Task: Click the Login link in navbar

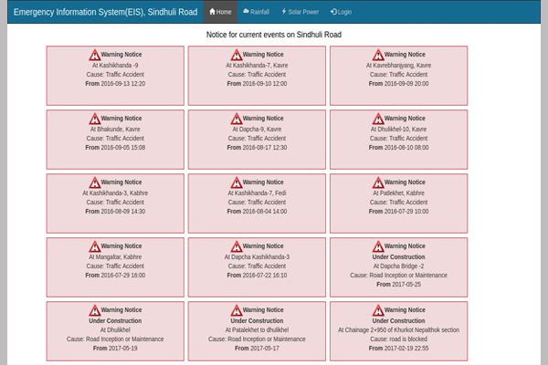Action: (x=341, y=12)
